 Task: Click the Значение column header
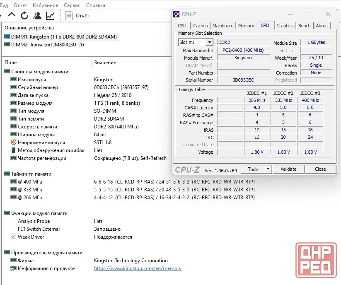click(105, 63)
